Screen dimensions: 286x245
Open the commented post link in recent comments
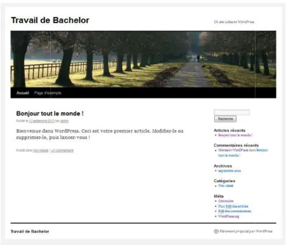[x=243, y=153]
